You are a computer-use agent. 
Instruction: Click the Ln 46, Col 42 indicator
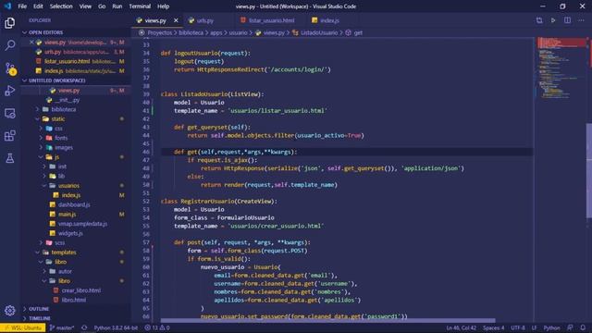[x=461, y=327]
